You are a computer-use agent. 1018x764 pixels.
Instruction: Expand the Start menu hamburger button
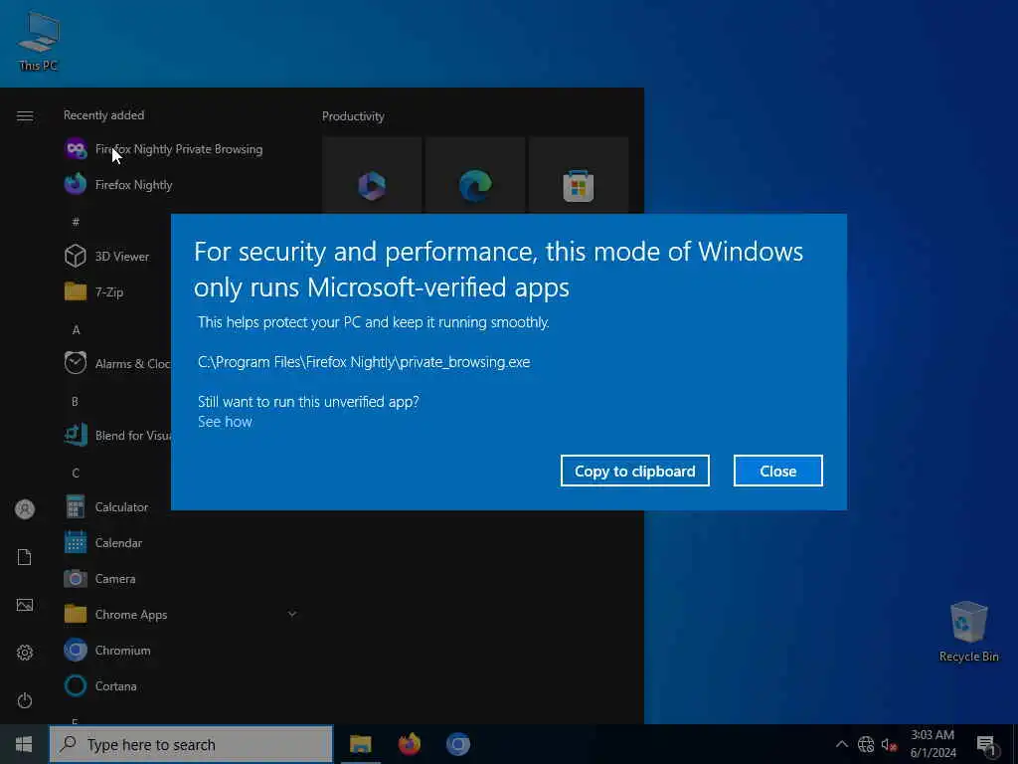click(x=25, y=116)
